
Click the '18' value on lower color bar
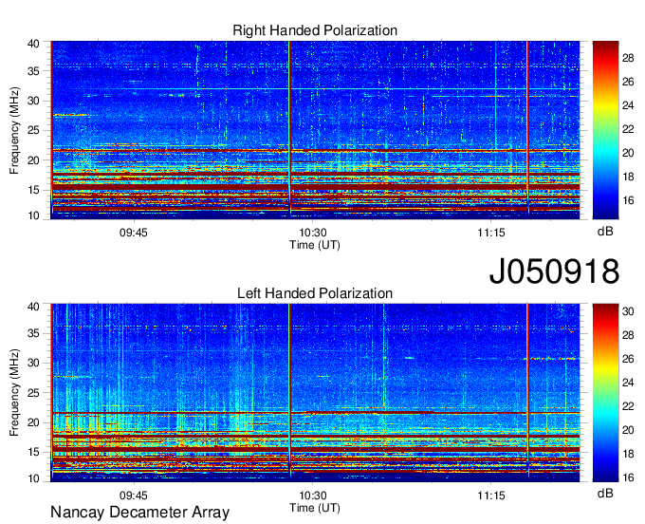(628, 454)
